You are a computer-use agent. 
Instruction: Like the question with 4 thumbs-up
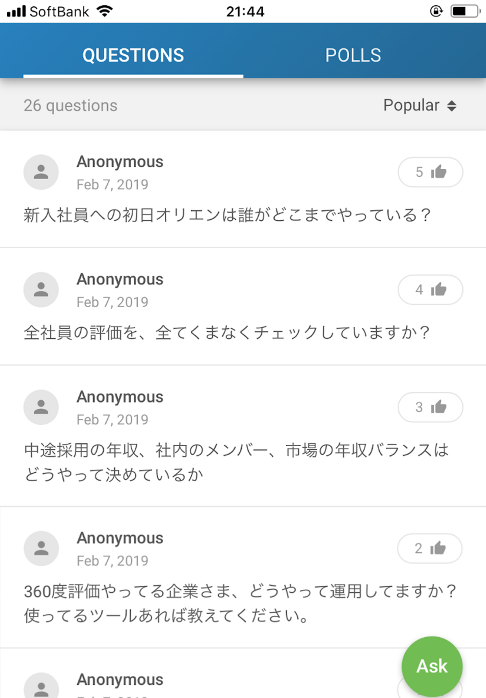coord(430,290)
